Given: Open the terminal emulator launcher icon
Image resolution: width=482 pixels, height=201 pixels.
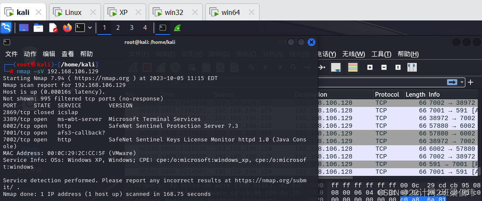Looking at the screenshot, I should (80, 28).
